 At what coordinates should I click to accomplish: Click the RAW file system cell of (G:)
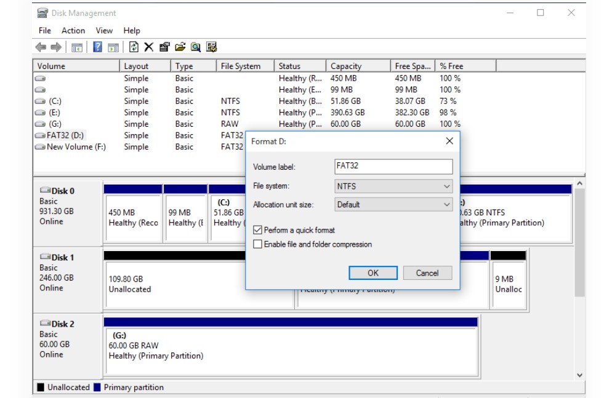click(230, 124)
